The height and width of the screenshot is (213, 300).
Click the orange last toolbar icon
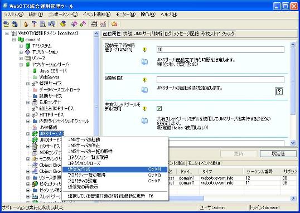(114, 24)
